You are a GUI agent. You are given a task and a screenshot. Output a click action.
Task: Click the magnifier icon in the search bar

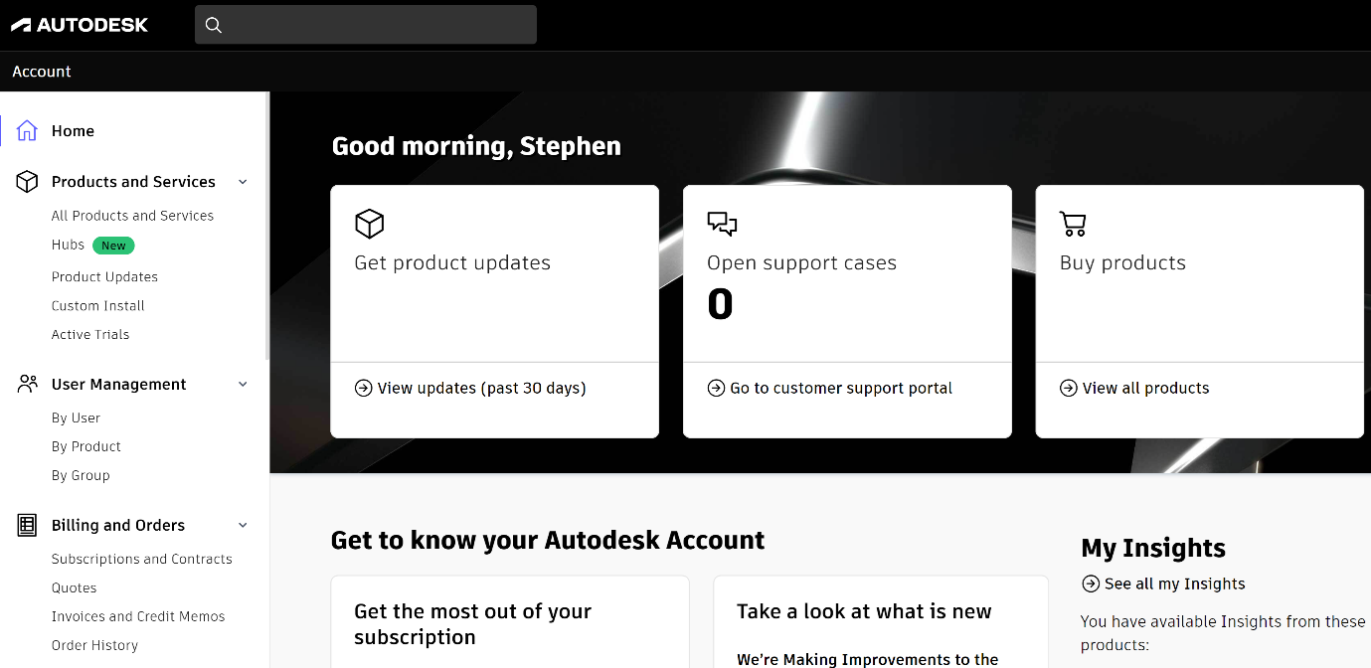pos(213,25)
